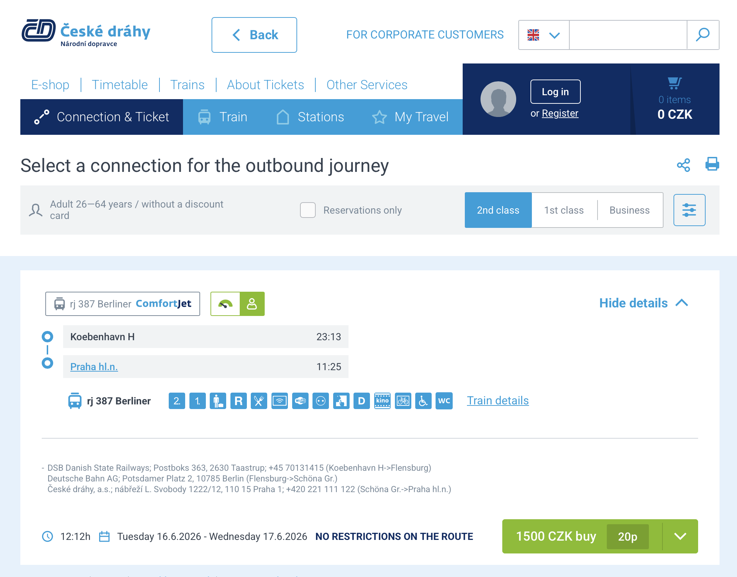Screen dimensions: 737x577
Task: Tick the Reservations only checkbox
Action: (307, 210)
